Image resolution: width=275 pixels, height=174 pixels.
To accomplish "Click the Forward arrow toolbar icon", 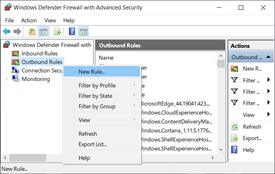I will [17, 31].
